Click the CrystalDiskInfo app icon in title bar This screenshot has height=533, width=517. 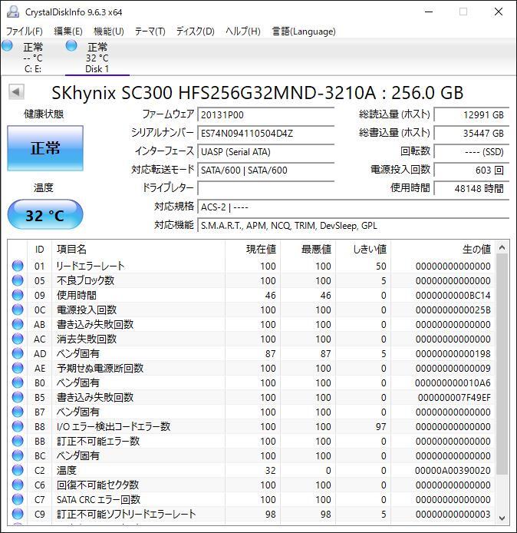click(x=13, y=12)
